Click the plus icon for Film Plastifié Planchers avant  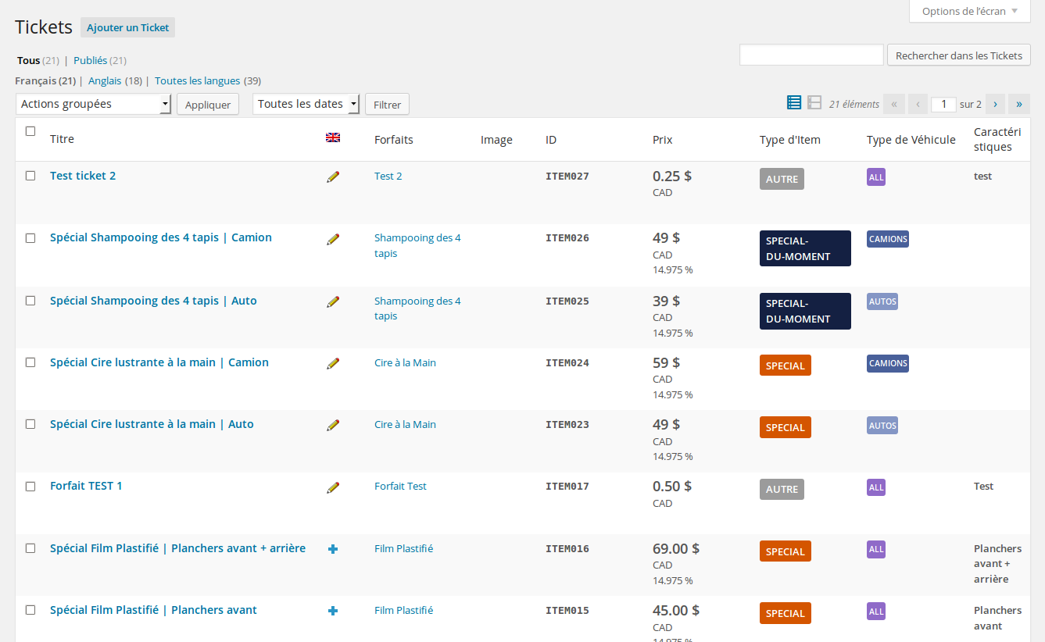333,611
